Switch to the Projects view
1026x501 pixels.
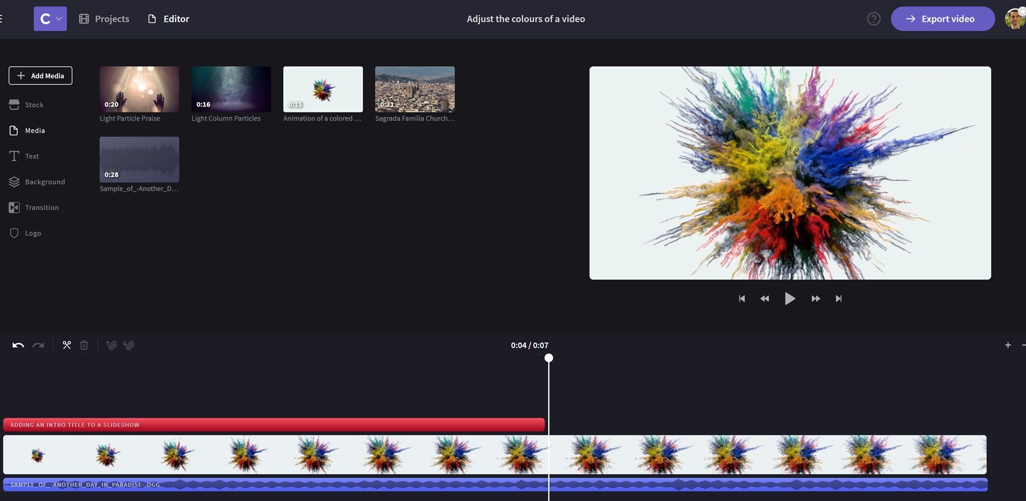[104, 18]
